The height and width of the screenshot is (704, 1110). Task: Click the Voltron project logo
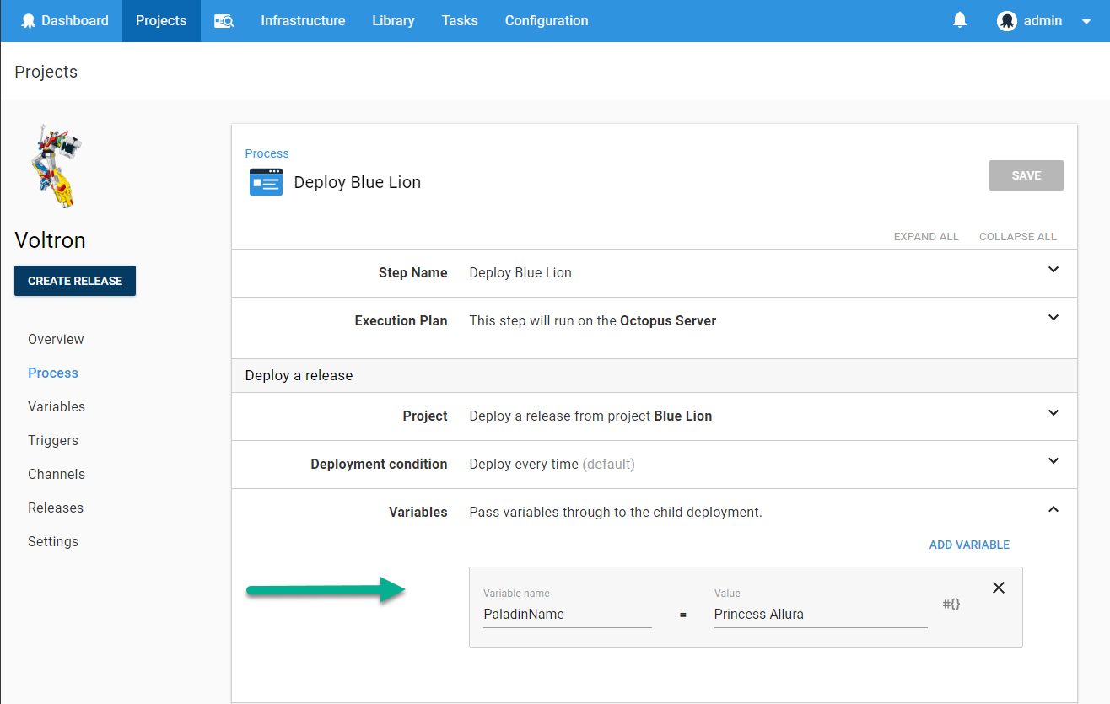pos(54,165)
